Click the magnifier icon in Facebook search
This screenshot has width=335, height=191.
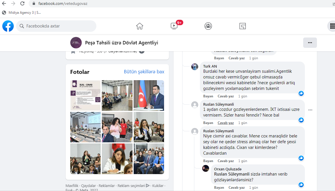click(x=22, y=26)
